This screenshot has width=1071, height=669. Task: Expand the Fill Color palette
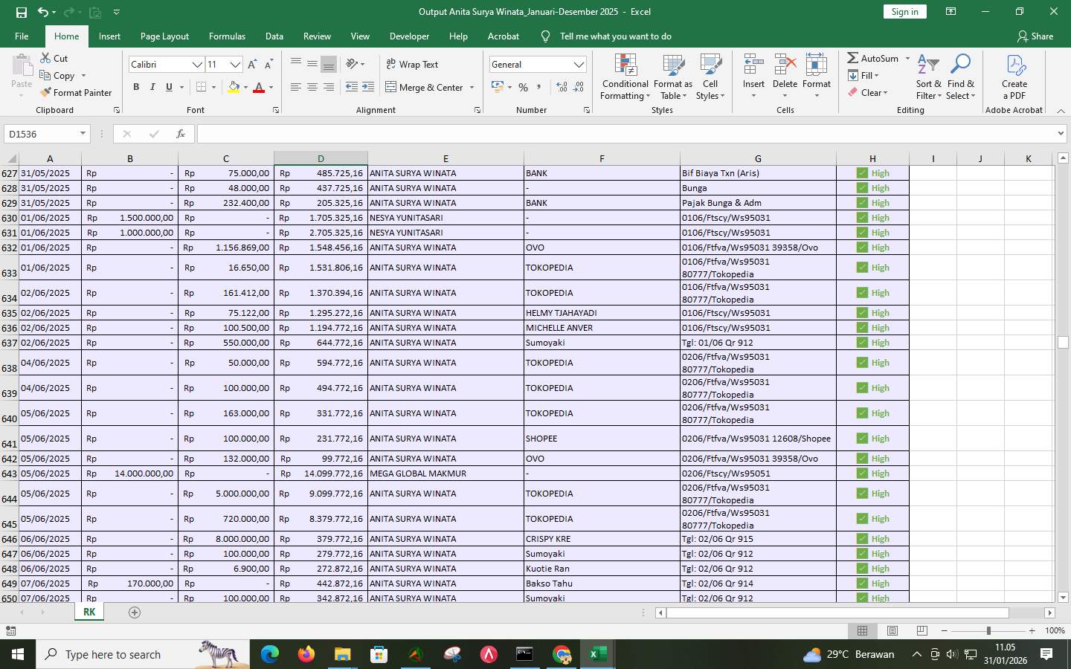click(244, 87)
